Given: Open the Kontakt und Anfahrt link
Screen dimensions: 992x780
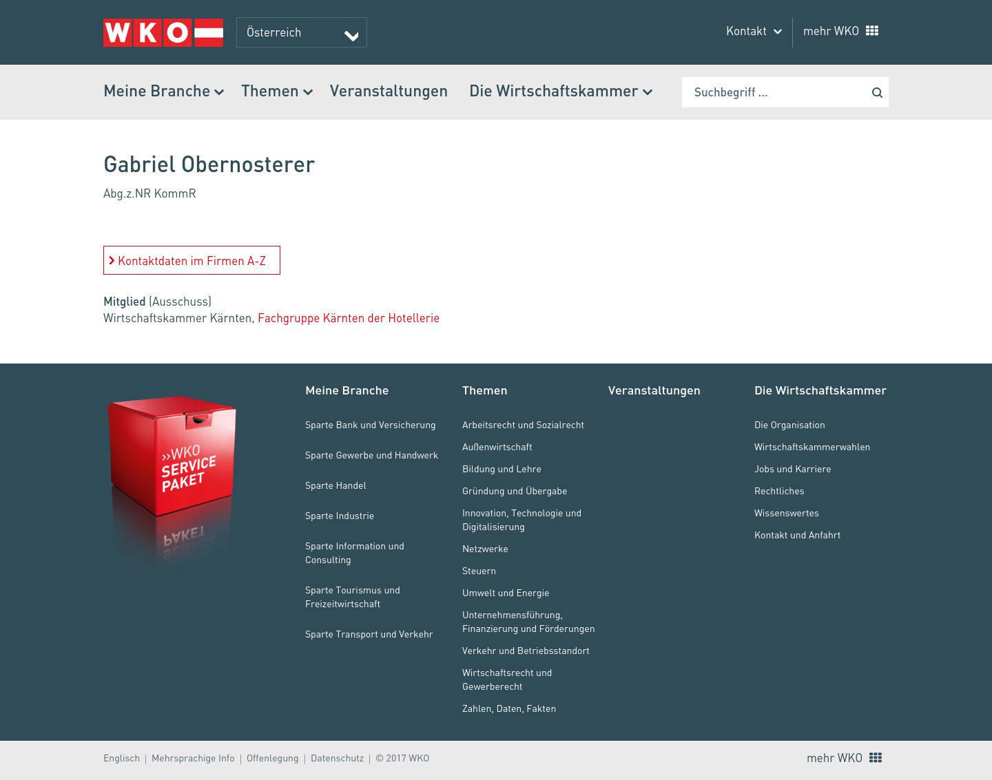Looking at the screenshot, I should click(x=798, y=535).
